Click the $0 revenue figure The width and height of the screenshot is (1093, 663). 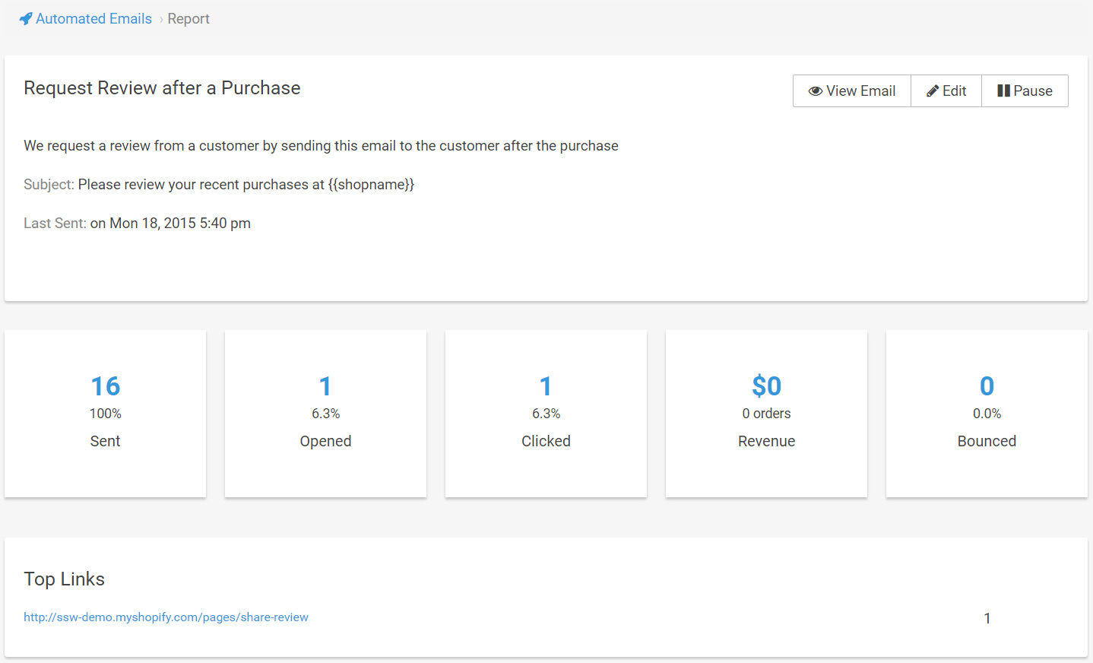(766, 386)
